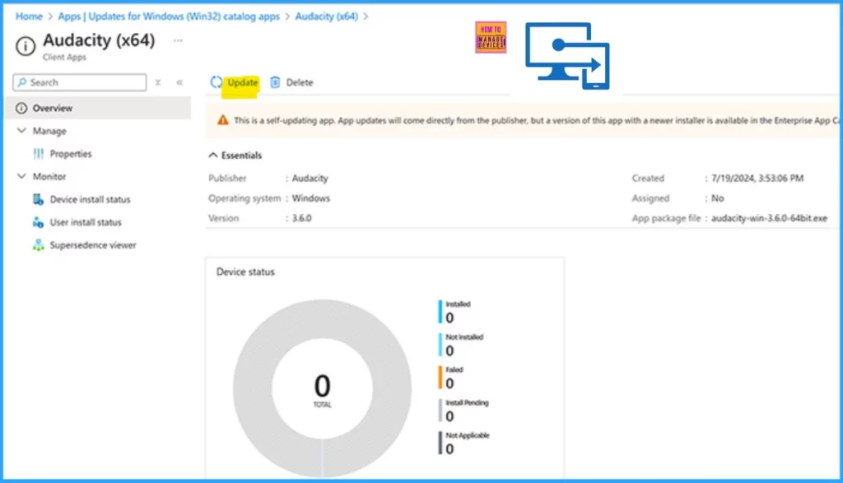Click the Created date 7/19/2024
The width and height of the screenshot is (843, 483).
pyautogui.click(x=757, y=178)
